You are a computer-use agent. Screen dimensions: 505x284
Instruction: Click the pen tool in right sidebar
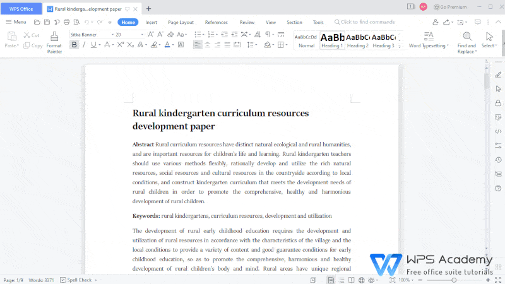pyautogui.click(x=498, y=74)
